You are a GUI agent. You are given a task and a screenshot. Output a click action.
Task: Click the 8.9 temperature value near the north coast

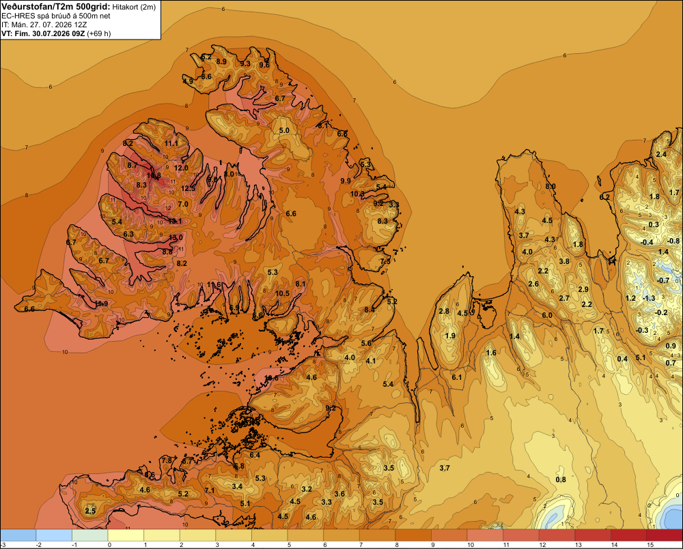(x=221, y=62)
